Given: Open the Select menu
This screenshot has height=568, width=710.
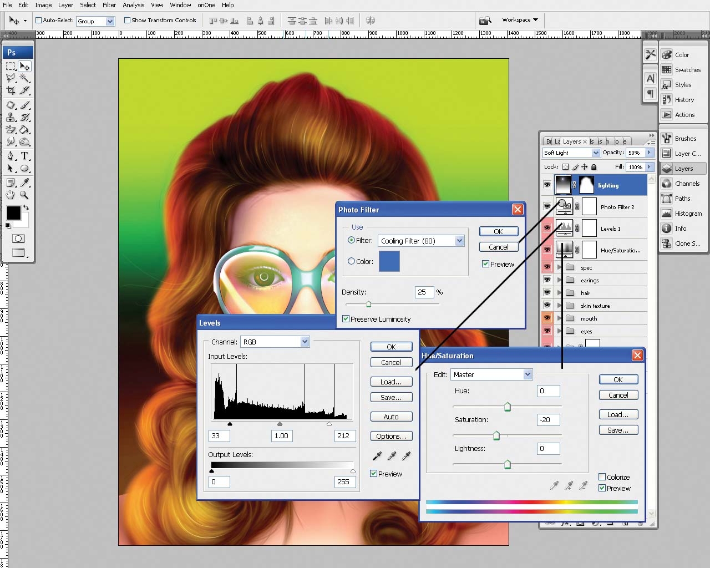Looking at the screenshot, I should pyautogui.click(x=88, y=5).
